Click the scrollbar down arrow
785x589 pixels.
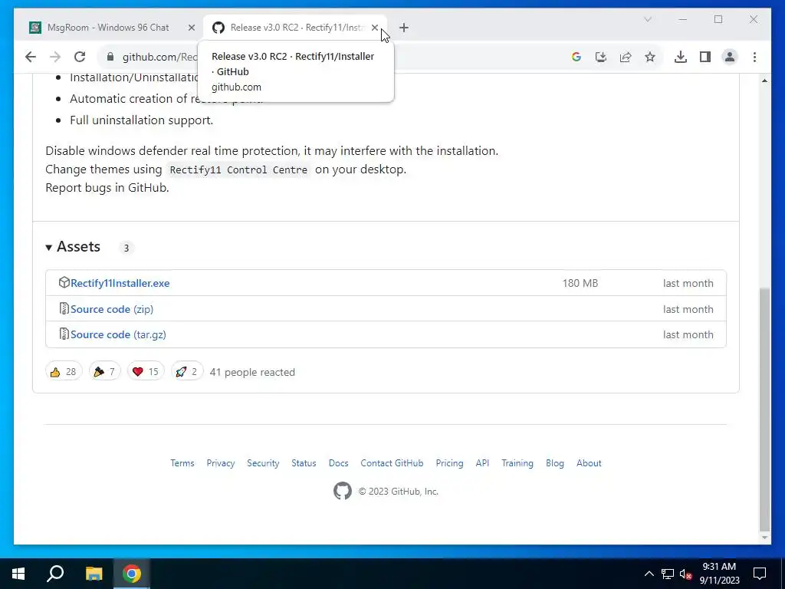point(764,538)
